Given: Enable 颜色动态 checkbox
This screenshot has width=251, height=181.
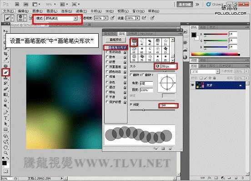Looking at the screenshot, I should [107, 72].
